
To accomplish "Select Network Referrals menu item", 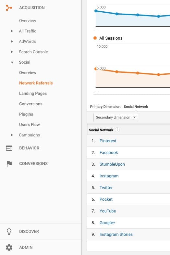I will click(x=36, y=83).
